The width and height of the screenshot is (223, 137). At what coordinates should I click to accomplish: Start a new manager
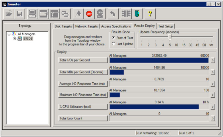pos(32,14)
